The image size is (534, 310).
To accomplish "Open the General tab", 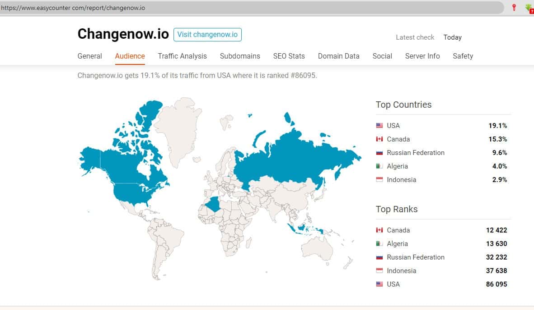I will [89, 56].
